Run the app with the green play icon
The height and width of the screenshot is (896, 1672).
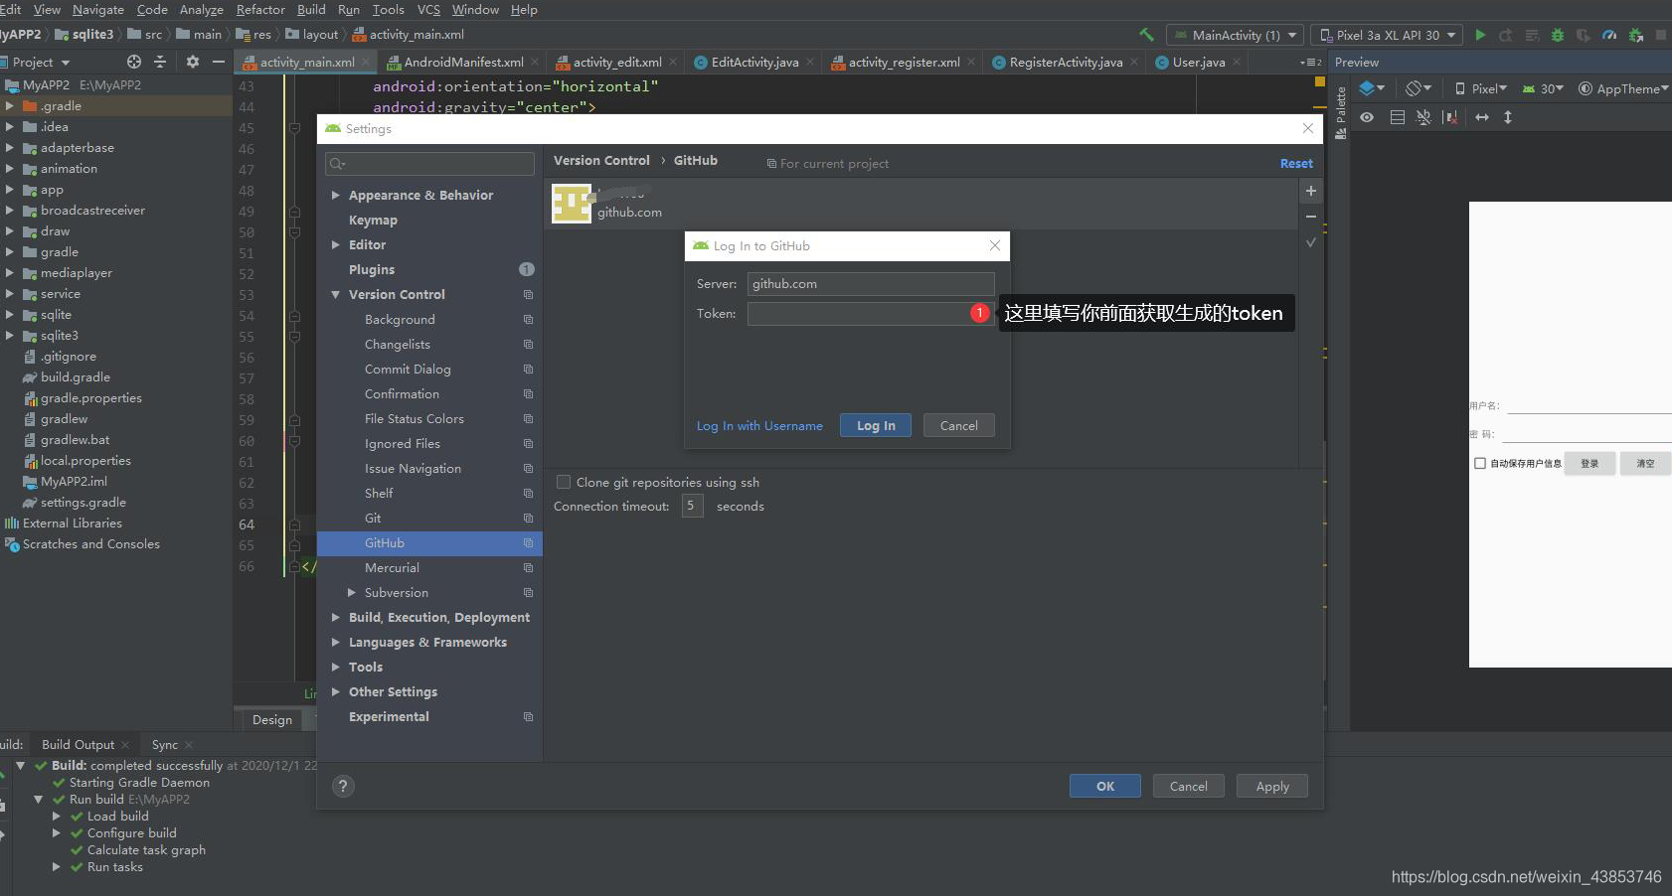tap(1480, 35)
